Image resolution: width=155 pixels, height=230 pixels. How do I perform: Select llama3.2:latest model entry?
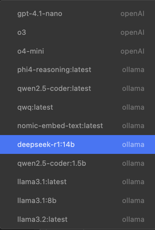click(77, 219)
